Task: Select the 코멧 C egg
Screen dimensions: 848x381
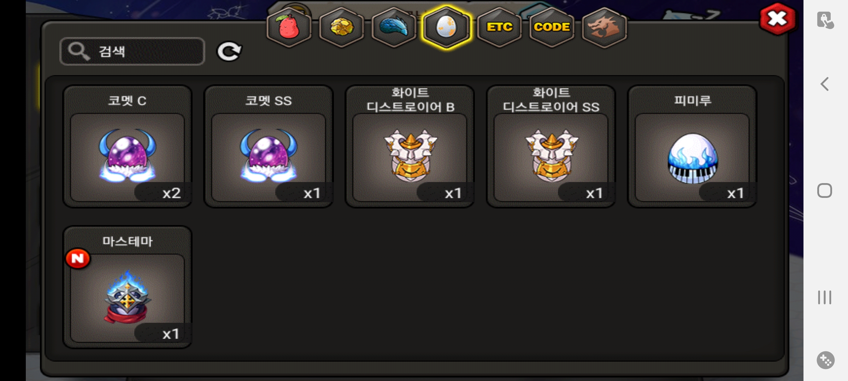Action: click(128, 146)
